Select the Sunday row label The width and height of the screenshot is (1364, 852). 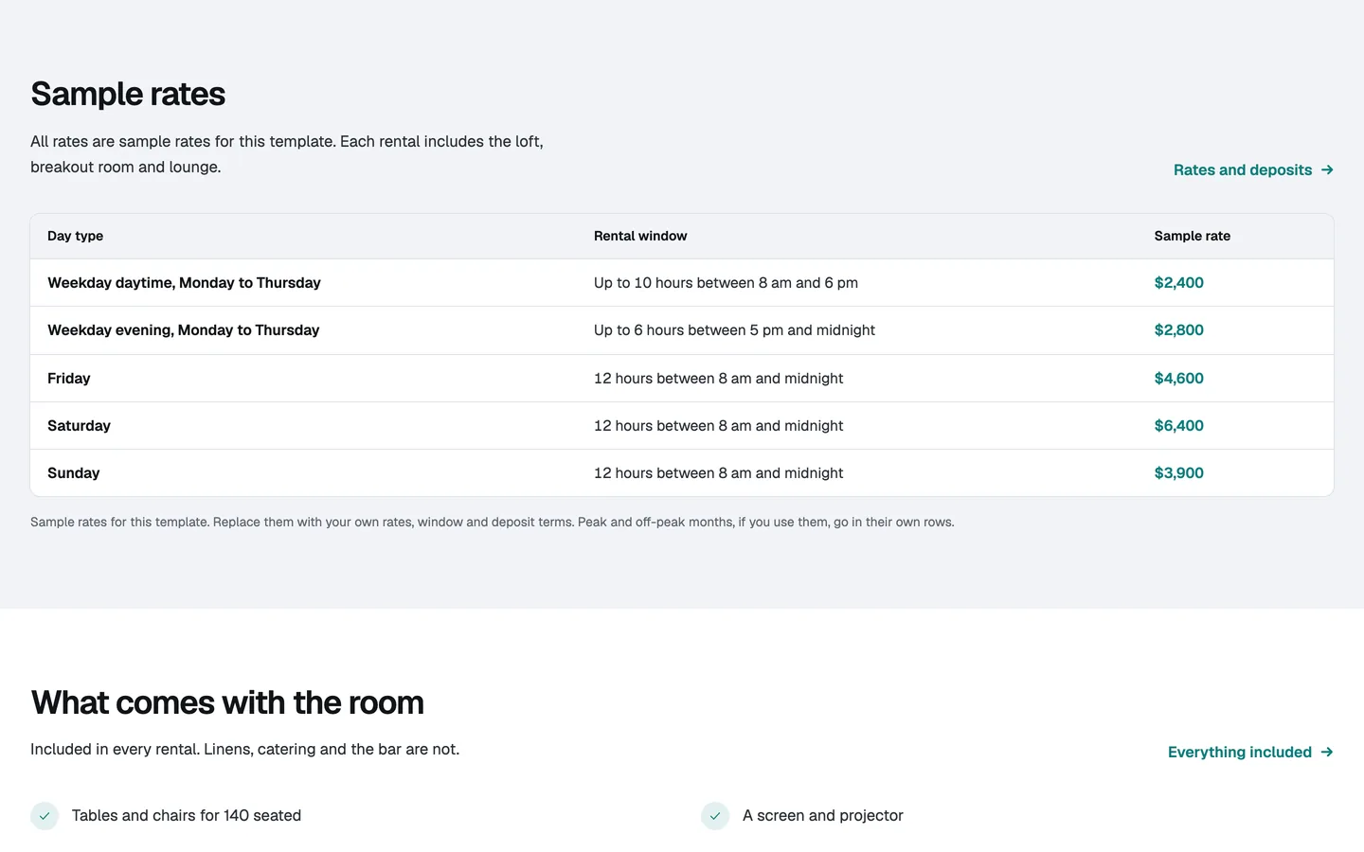[x=74, y=473]
